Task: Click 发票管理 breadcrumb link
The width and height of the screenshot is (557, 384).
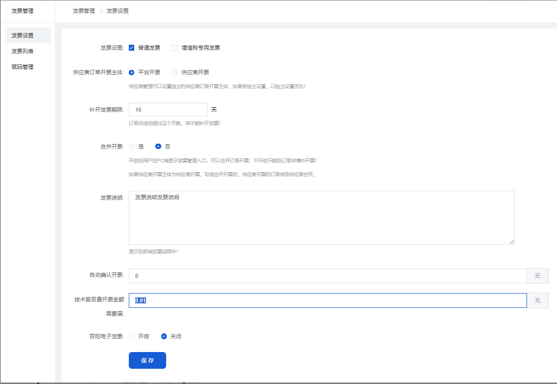Action: (84, 11)
